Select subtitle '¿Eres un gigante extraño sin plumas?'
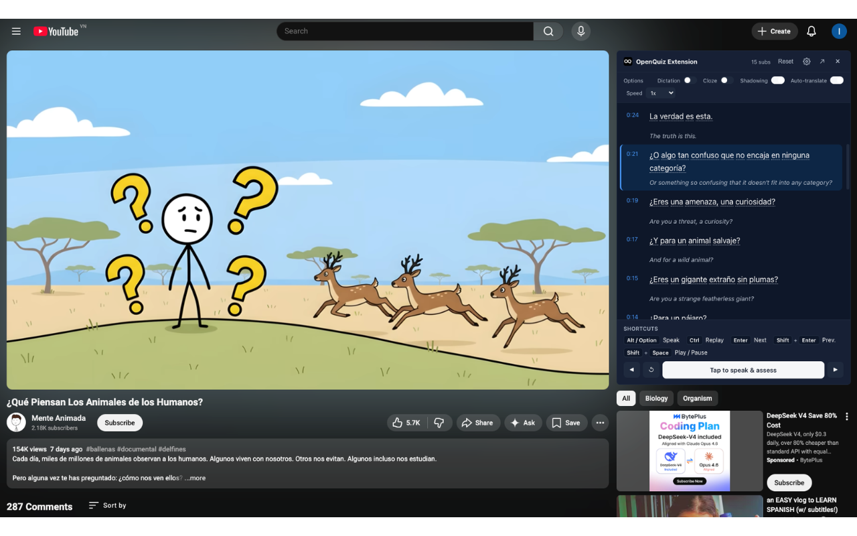857x536 pixels. point(714,279)
